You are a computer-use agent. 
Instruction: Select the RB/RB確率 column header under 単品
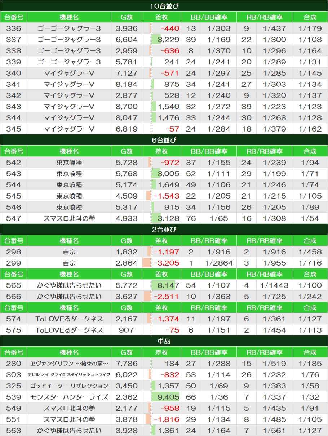pos(264,352)
